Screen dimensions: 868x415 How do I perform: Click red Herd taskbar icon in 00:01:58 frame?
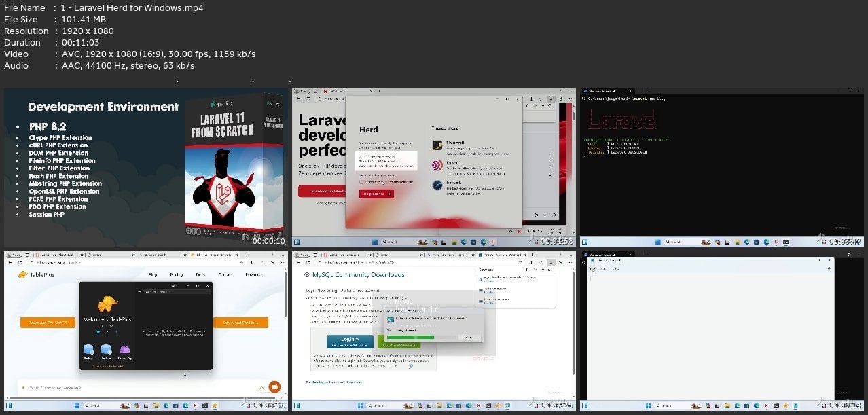click(x=494, y=242)
